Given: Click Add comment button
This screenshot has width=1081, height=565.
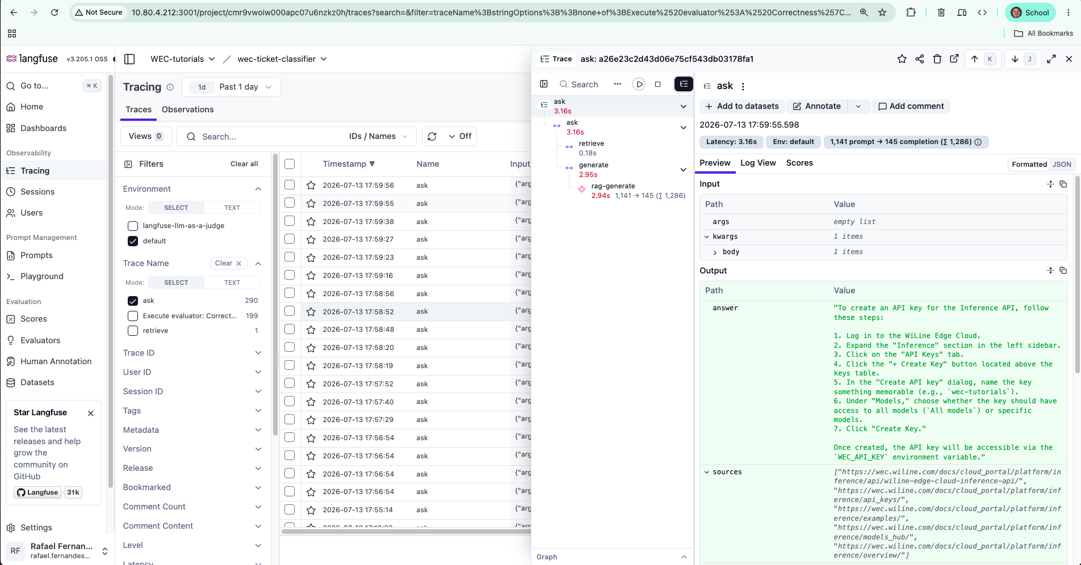Looking at the screenshot, I should click(911, 106).
